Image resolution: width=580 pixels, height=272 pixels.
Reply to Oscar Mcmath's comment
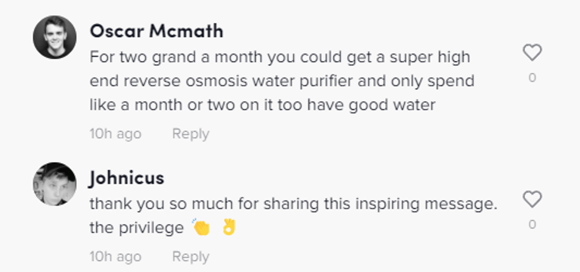pyautogui.click(x=190, y=134)
